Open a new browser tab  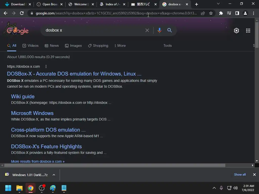(x=196, y=4)
